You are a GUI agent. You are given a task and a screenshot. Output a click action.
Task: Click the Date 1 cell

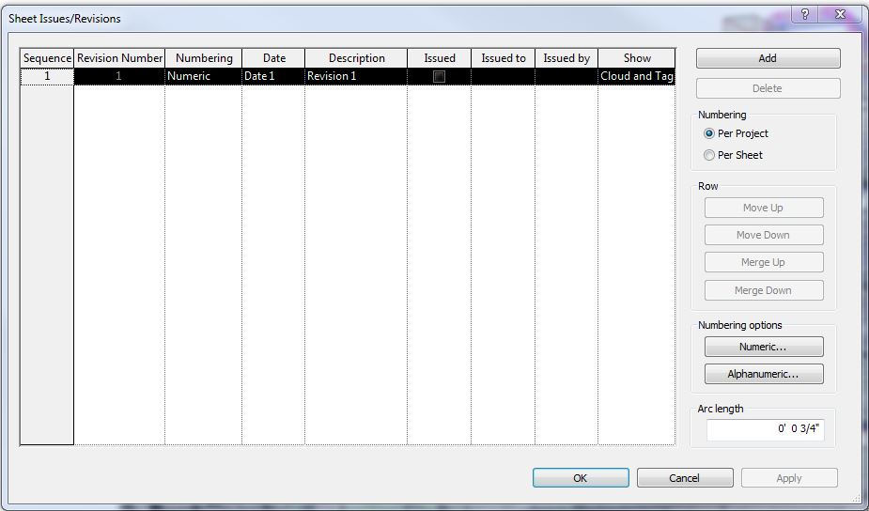[x=273, y=76]
